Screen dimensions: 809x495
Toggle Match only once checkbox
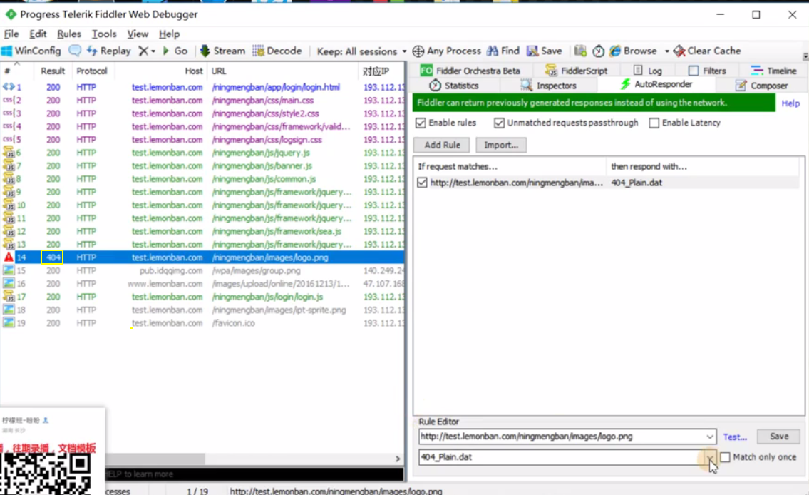click(726, 457)
